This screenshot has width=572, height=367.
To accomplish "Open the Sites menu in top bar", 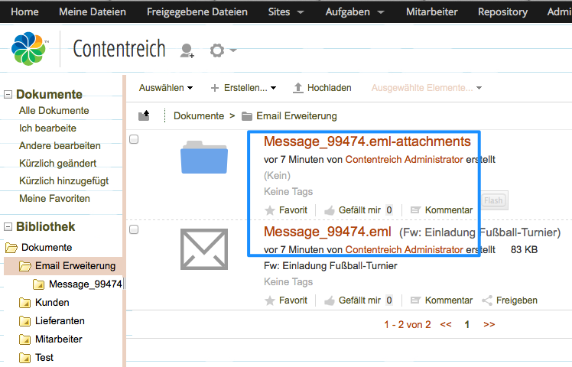I will tap(286, 11).
